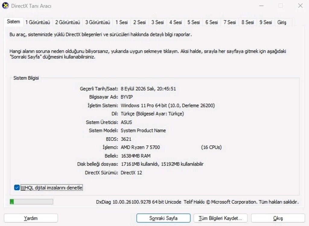This screenshot has width=309, height=226.
Task: Click the DirectX 12 version value
Action: [131, 173]
